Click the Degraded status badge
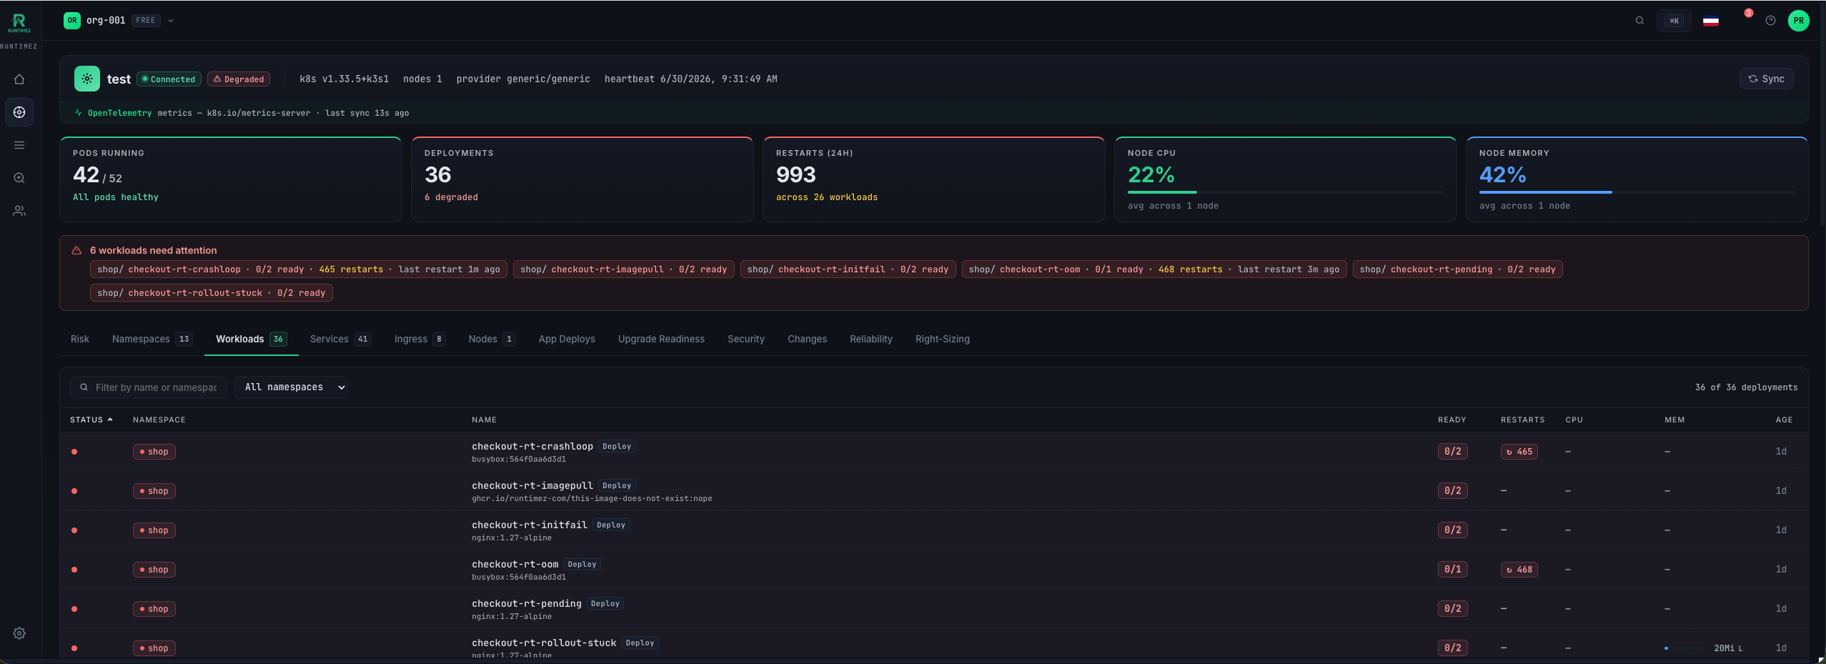The image size is (1826, 664). 239,79
